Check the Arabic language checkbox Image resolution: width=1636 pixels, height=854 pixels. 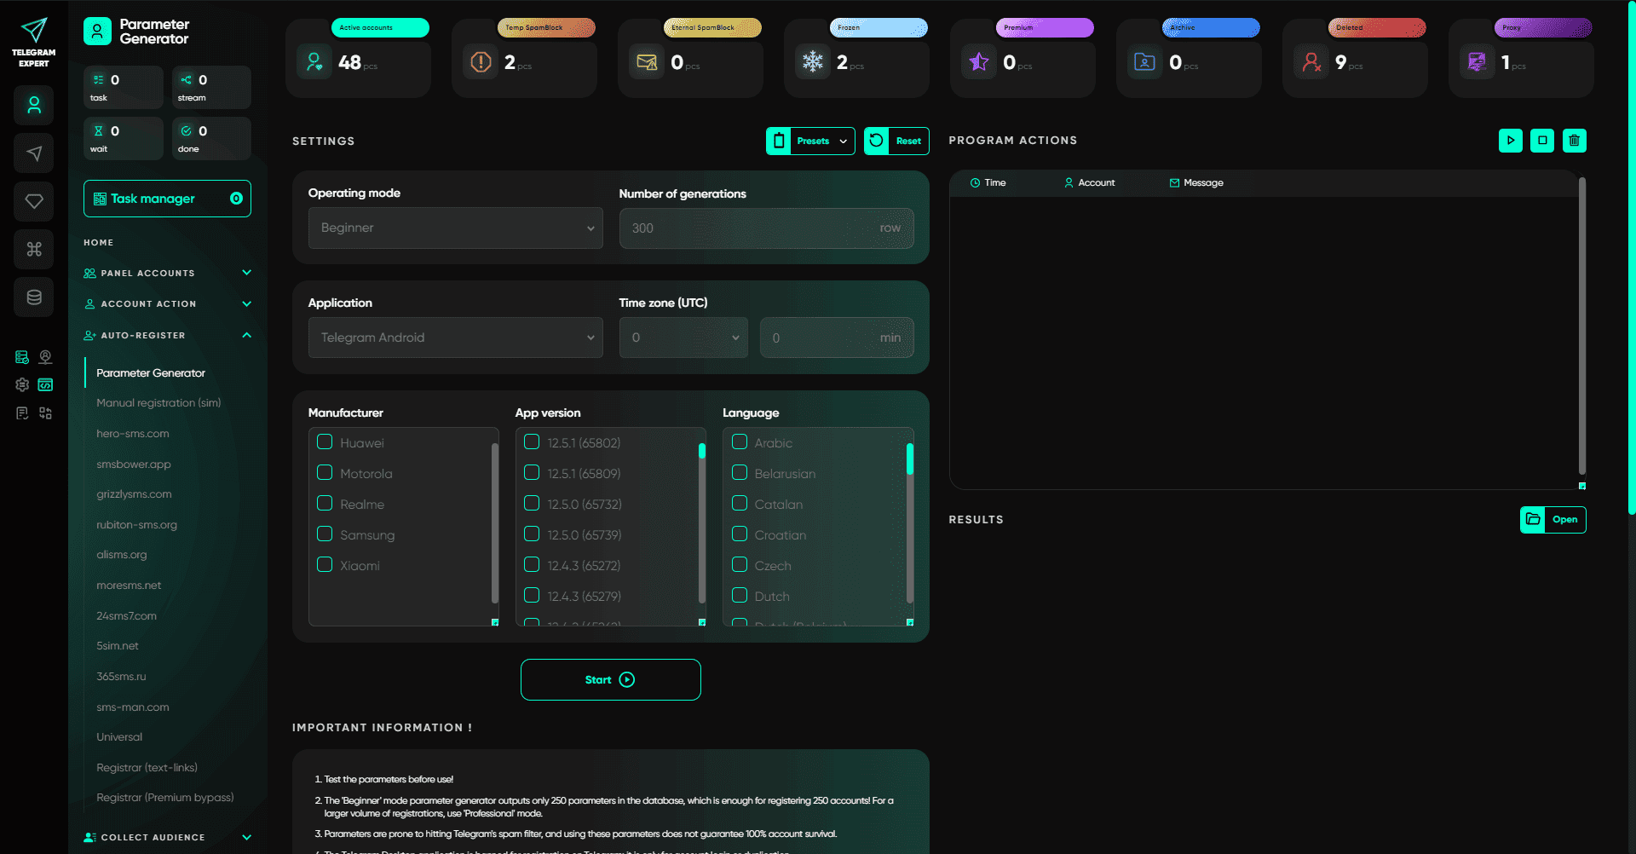click(x=740, y=442)
